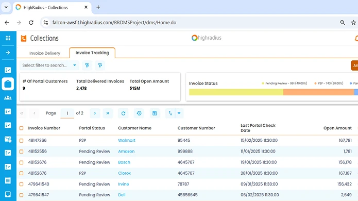Click customer number 999888 cell
The width and height of the screenshot is (358, 201).
pos(185,151)
